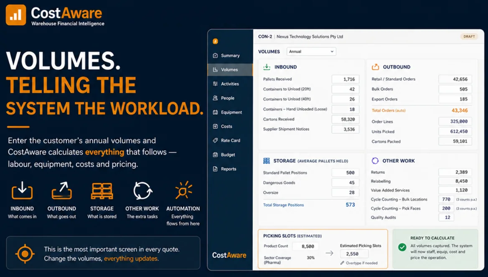Click the Outbound upload arrow icon in panel
Screen dimensions: 488x277
tap(375, 66)
